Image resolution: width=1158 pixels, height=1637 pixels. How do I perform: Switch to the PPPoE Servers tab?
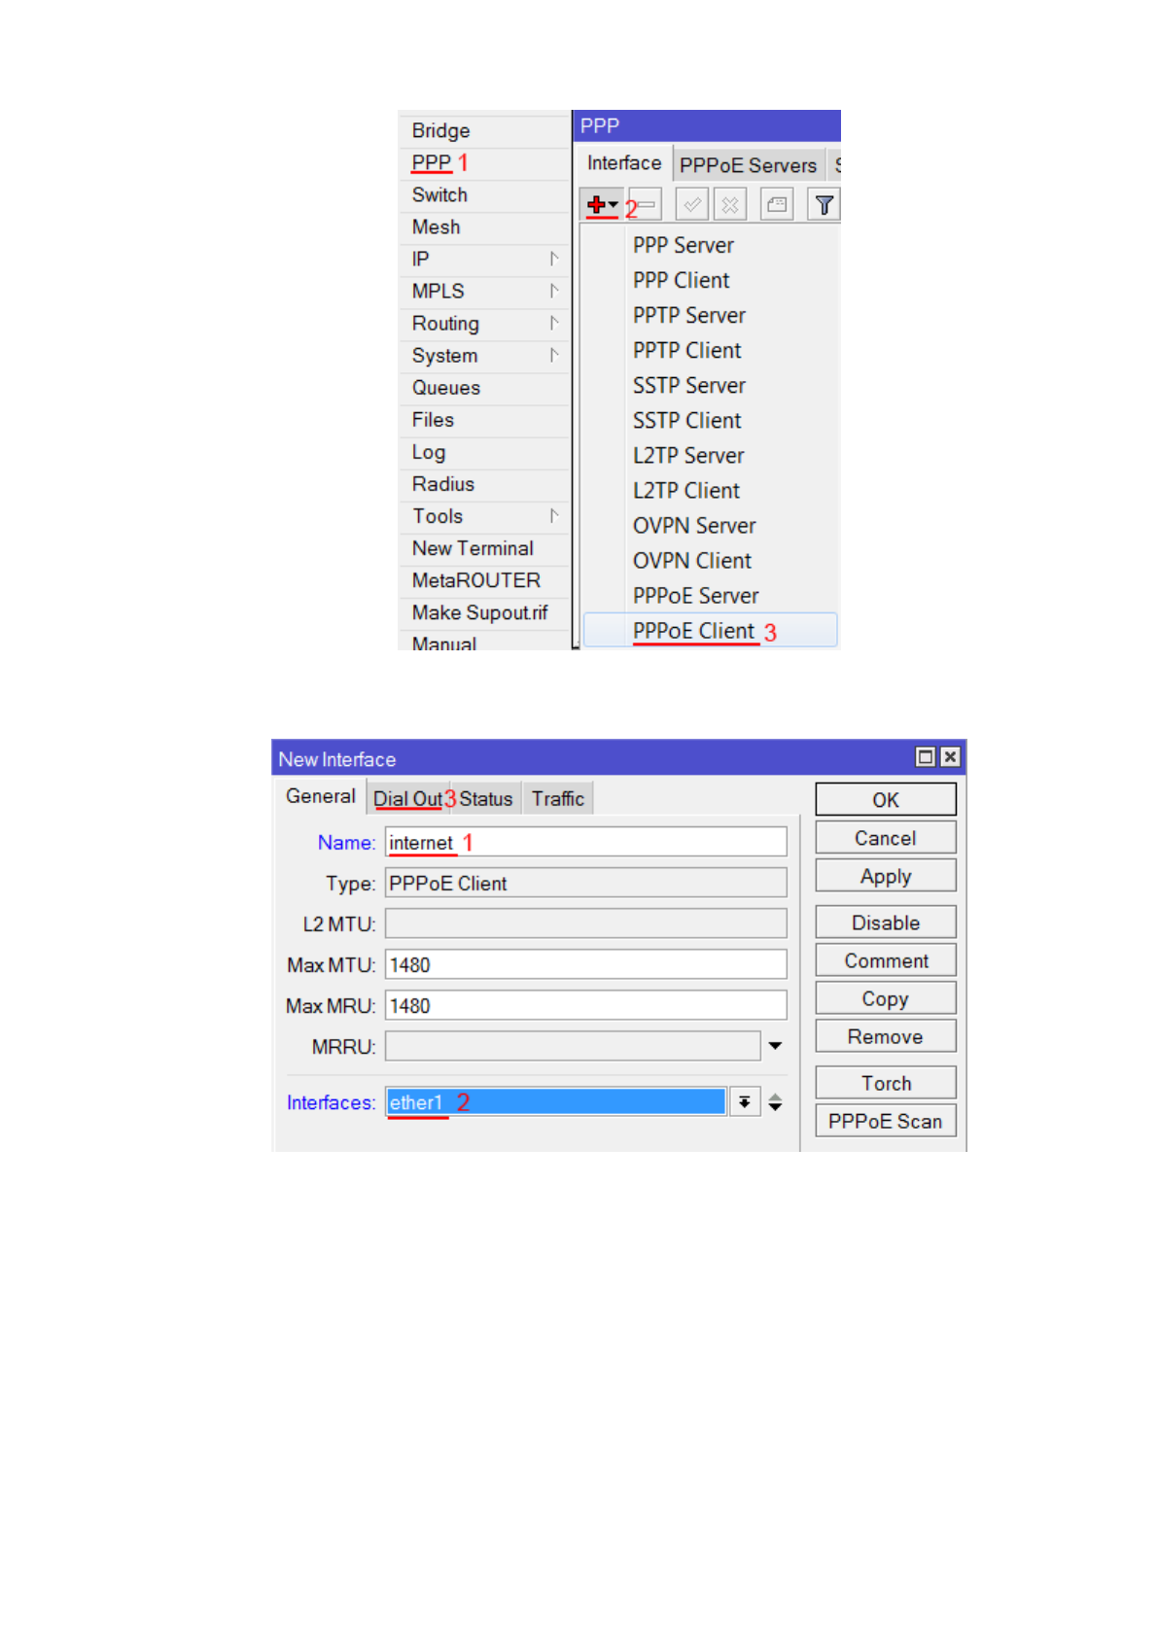pos(748,165)
